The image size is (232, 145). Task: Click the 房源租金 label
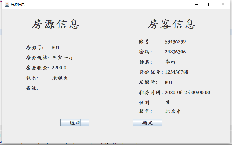(37, 68)
